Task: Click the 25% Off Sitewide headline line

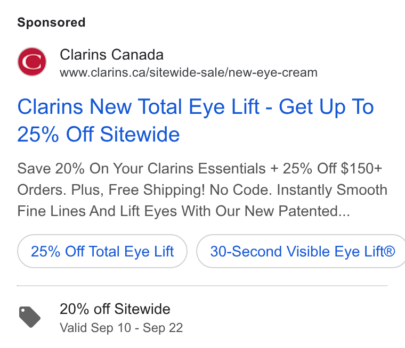Action: (x=99, y=135)
